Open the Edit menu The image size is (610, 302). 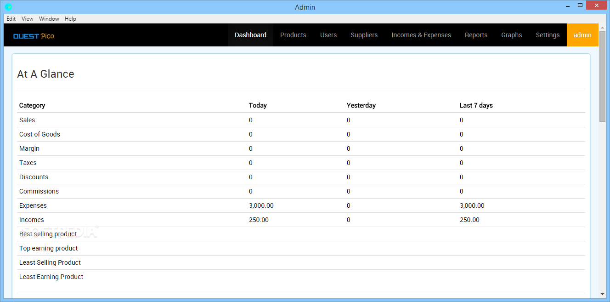point(11,19)
